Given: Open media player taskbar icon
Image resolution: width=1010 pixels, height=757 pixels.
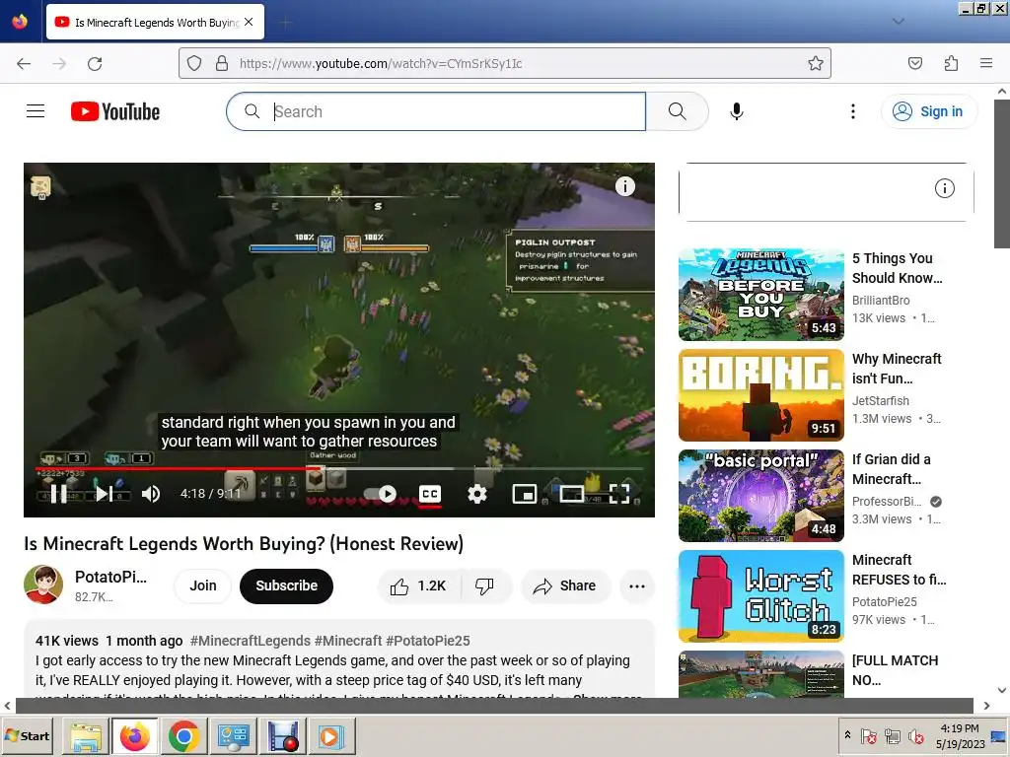Looking at the screenshot, I should (x=330, y=735).
